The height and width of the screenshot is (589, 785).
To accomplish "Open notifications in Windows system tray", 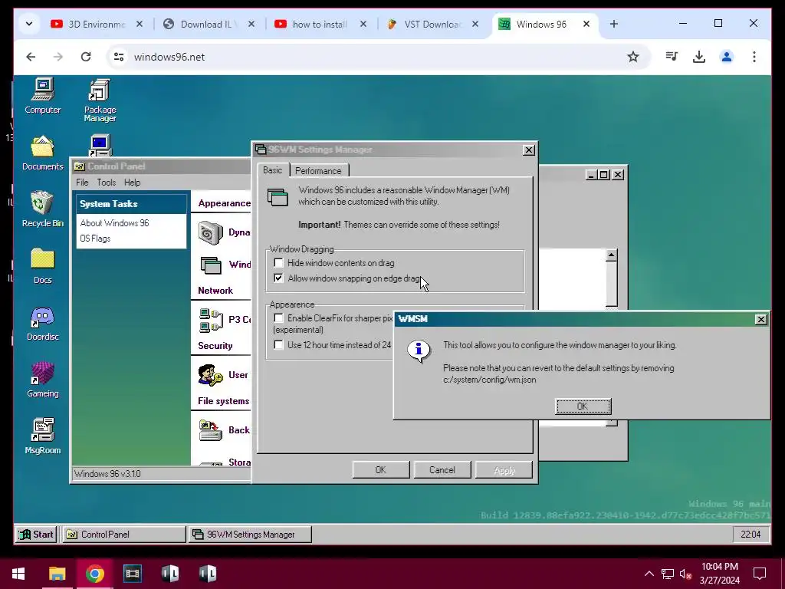I will tap(760, 574).
